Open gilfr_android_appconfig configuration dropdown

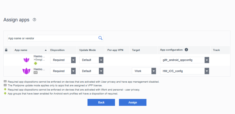click(185, 60)
